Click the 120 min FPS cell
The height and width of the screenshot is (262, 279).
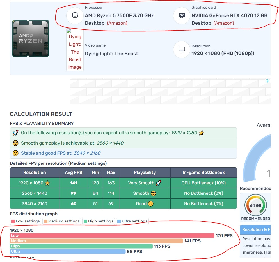click(95, 183)
